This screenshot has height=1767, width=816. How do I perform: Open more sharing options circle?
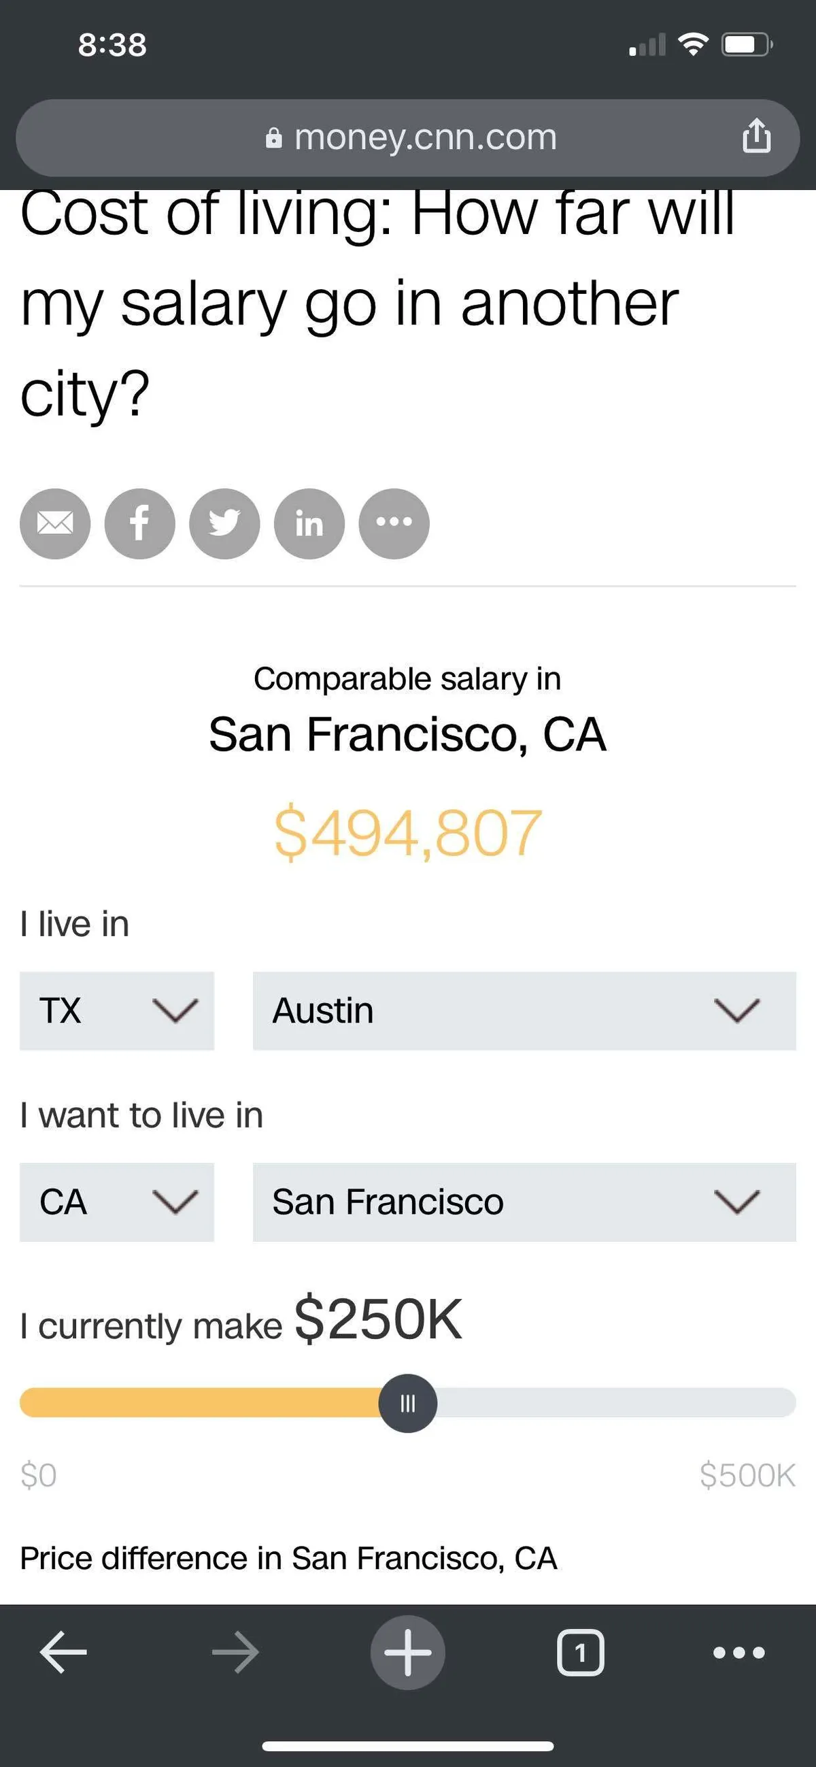394,523
